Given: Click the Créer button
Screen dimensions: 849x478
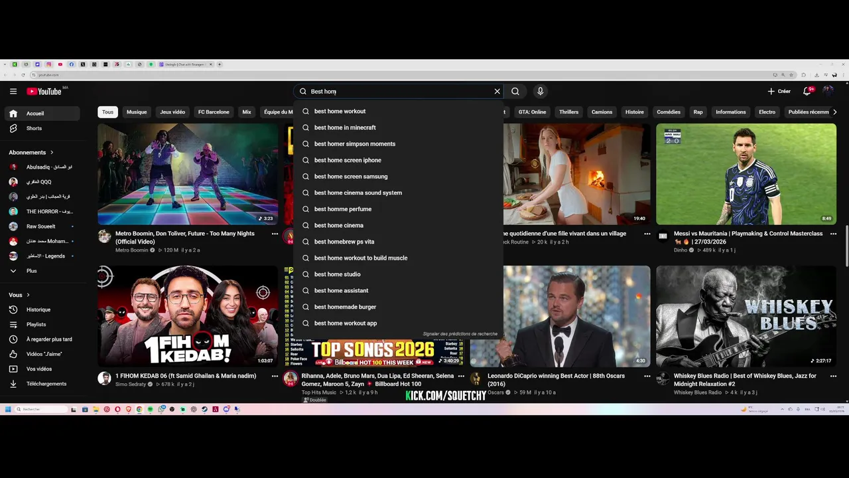Looking at the screenshot, I should [x=779, y=91].
